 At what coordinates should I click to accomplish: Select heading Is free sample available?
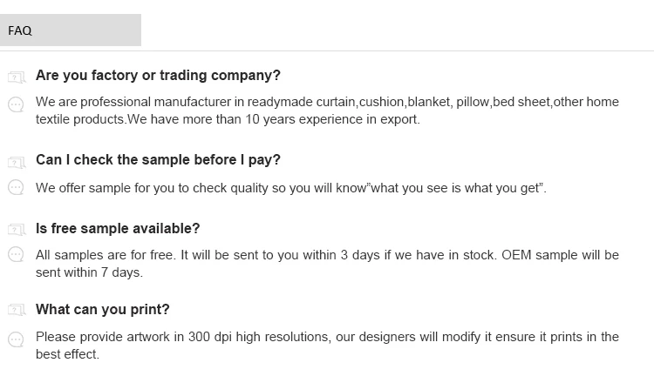118,228
